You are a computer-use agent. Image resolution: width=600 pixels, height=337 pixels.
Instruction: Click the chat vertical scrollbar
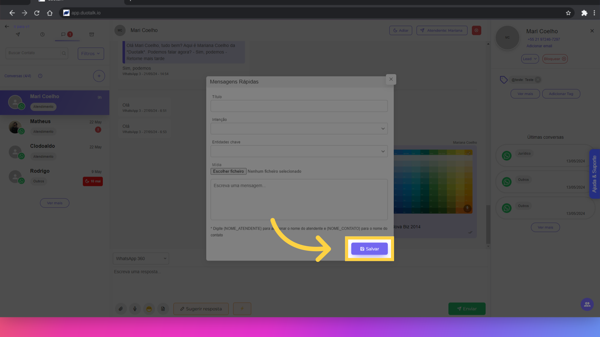click(488, 224)
